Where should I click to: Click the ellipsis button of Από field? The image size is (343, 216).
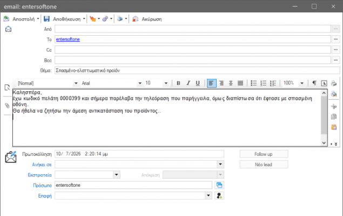point(335,29)
